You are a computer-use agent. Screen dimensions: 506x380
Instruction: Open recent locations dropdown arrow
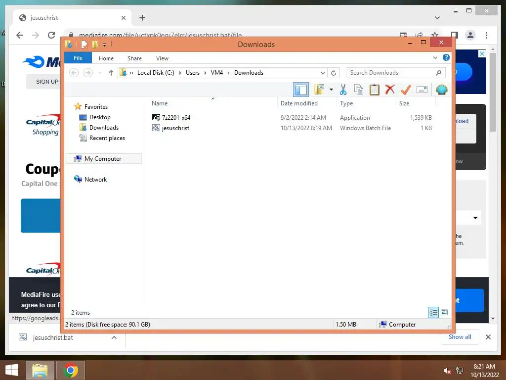point(100,73)
